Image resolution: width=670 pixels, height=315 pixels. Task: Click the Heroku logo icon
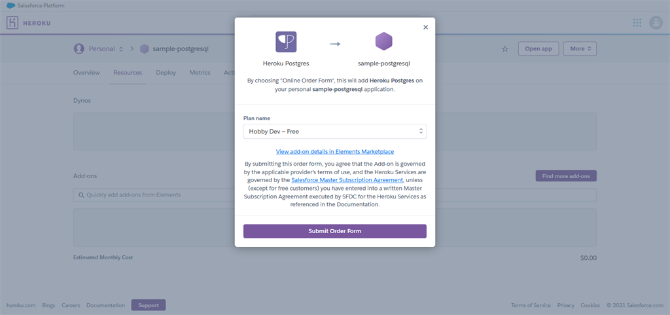pyautogui.click(x=12, y=23)
